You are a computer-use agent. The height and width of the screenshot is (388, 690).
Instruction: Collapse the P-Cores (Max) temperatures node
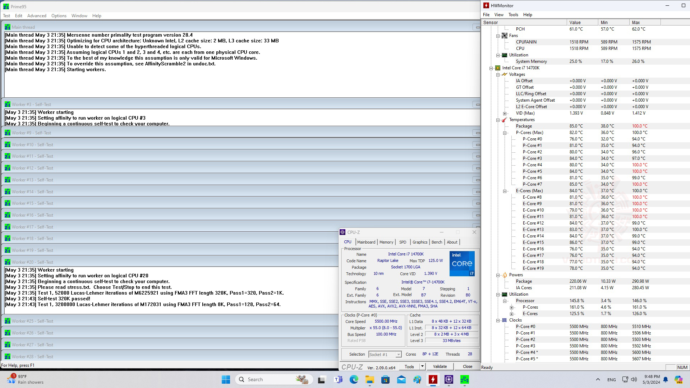505,133
